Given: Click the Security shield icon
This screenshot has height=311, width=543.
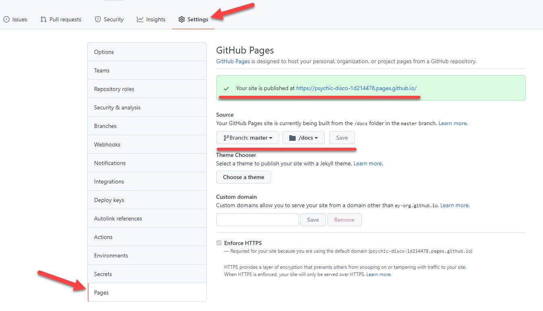Looking at the screenshot, I should tap(97, 19).
